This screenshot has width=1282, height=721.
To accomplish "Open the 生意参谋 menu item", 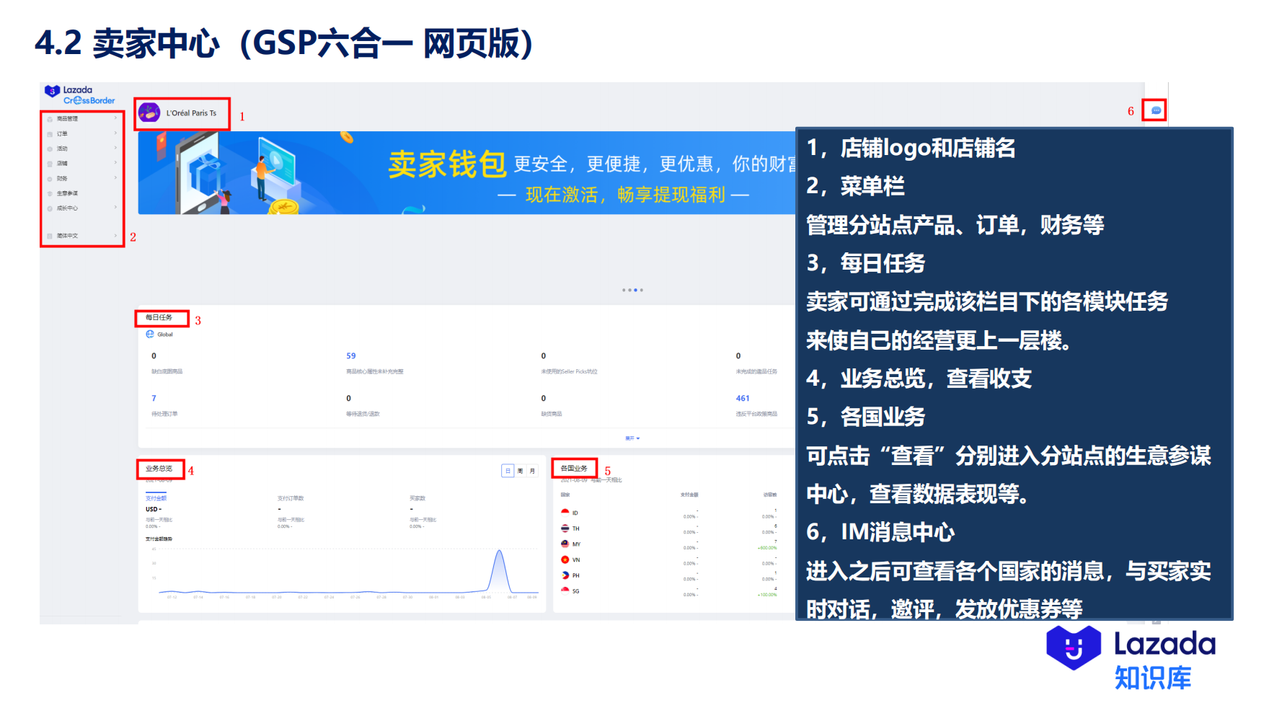I will coord(69,193).
